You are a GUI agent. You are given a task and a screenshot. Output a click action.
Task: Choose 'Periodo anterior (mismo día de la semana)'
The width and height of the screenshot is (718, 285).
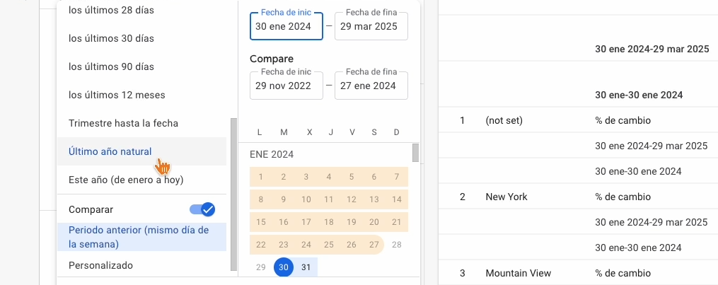tap(139, 237)
